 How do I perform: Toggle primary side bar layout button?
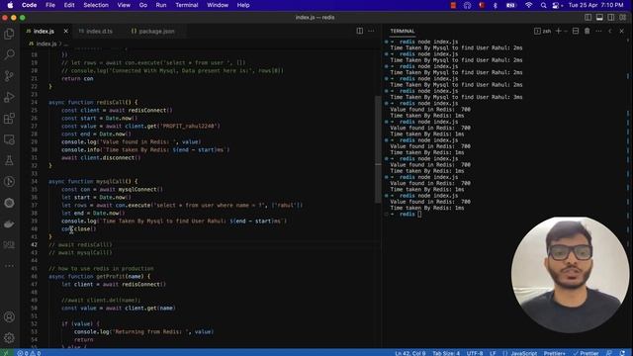point(588,18)
